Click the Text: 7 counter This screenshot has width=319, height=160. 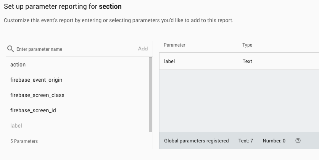point(246,141)
